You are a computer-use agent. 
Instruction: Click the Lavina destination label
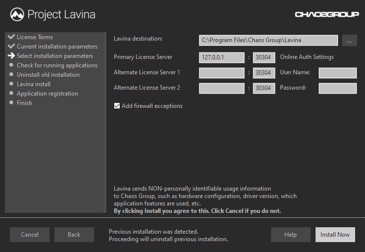coord(138,39)
